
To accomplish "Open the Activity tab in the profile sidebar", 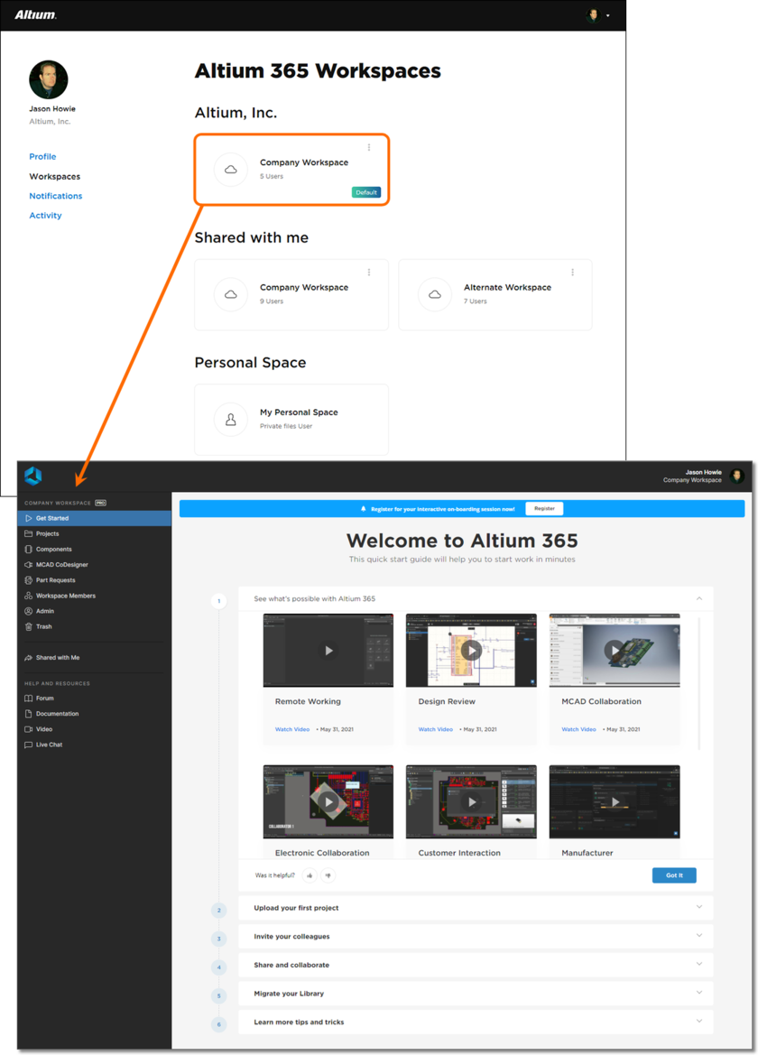I will click(45, 215).
